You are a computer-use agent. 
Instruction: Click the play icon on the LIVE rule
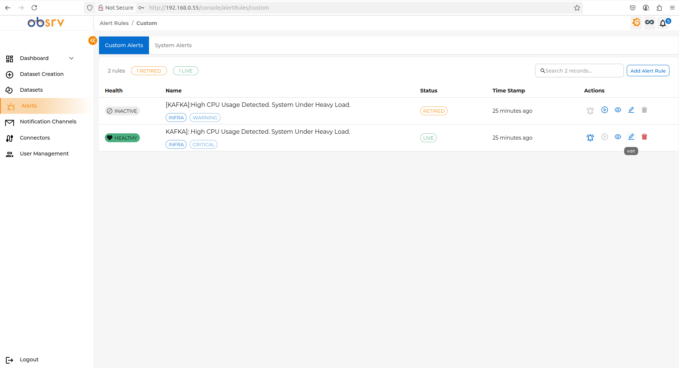coord(605,137)
